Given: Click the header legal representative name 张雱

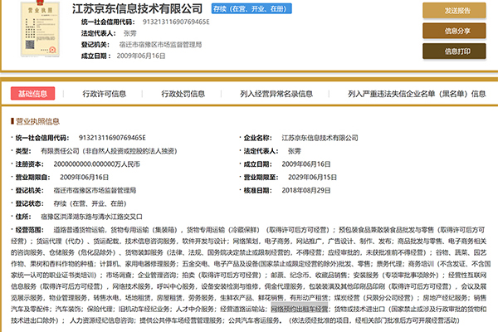Looking at the screenshot, I should 130,33.
